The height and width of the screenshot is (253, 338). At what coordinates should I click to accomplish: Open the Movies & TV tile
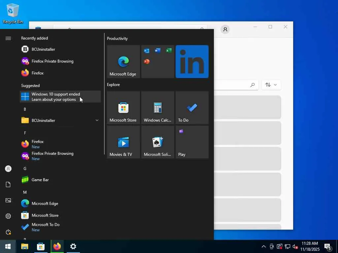[123, 142]
